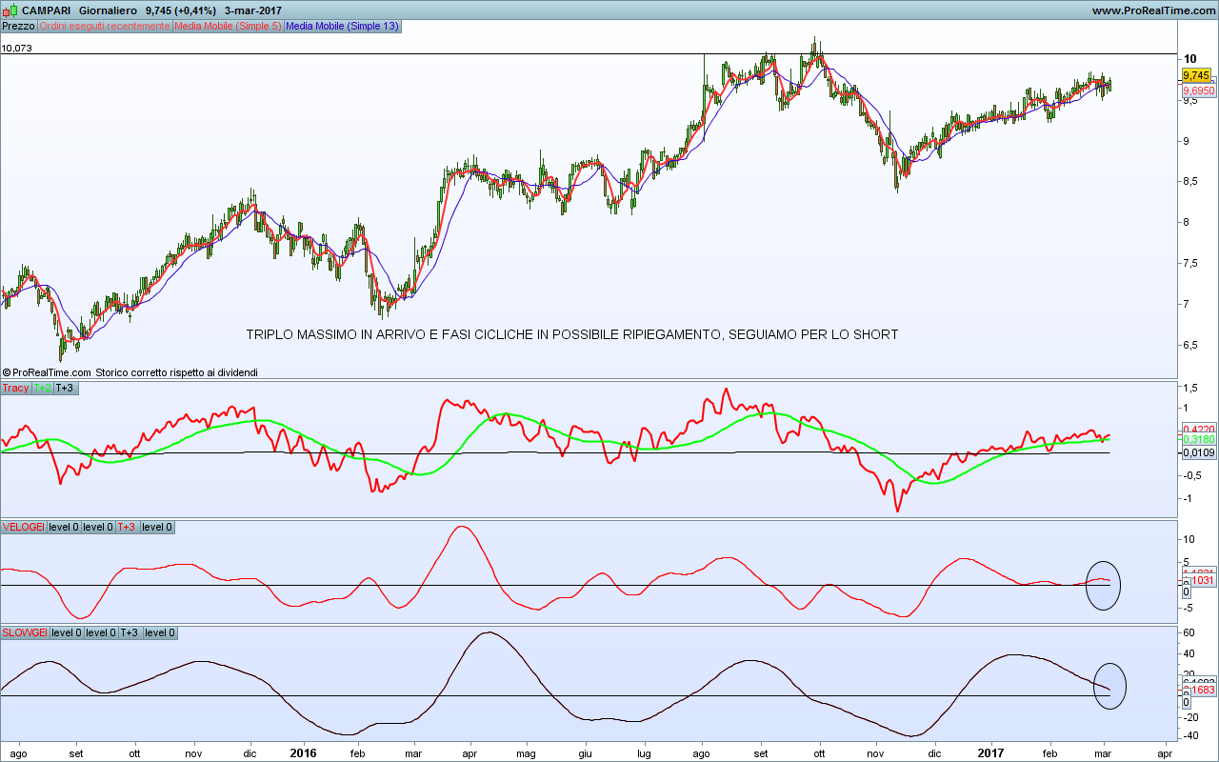Select the SLOWGEI indicator label
Screen dimensions: 1219x762
(x=24, y=632)
